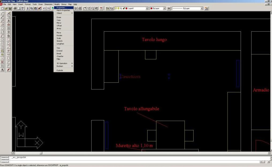Click the Rotate tool icon

coord(9,36)
